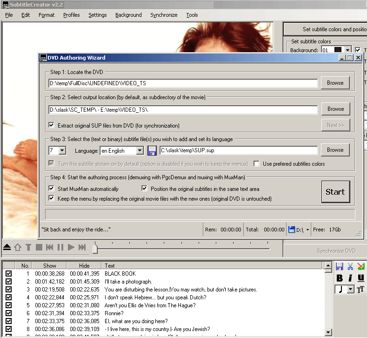
Task: Toggle Position the original subtitles checkbox
Action: pos(144,189)
